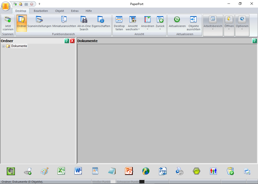The height and width of the screenshot is (184, 258).
Task: Toggle the Eigenschaften pane
Action: point(101,22)
